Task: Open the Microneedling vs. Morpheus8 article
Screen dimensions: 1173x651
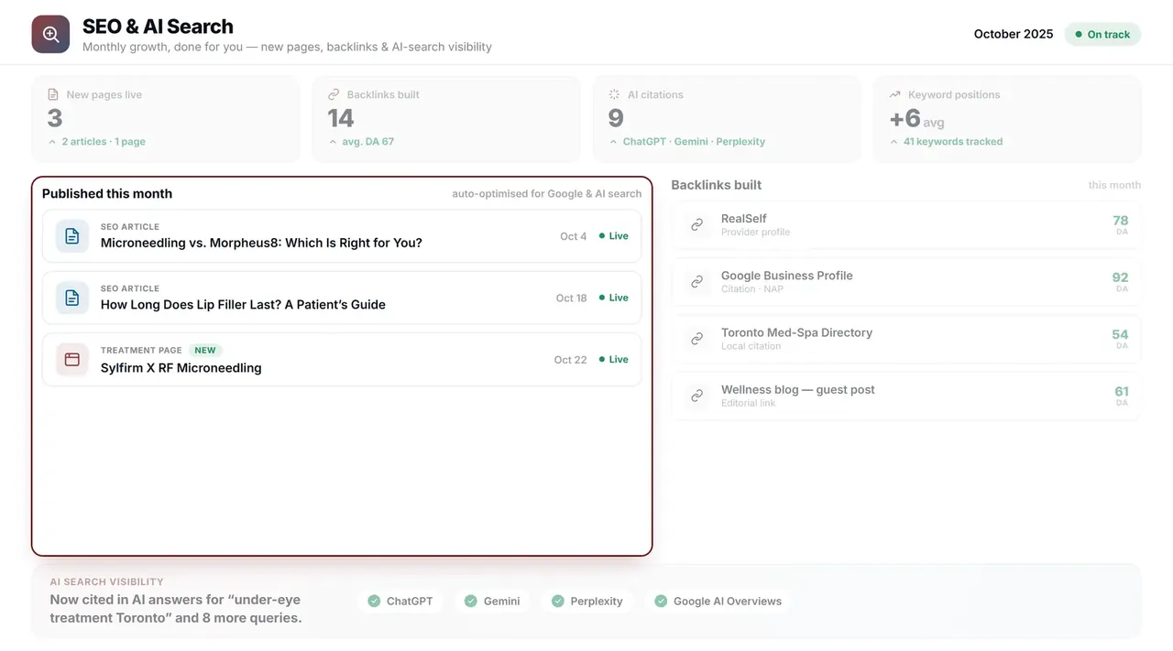Action: [342, 236]
